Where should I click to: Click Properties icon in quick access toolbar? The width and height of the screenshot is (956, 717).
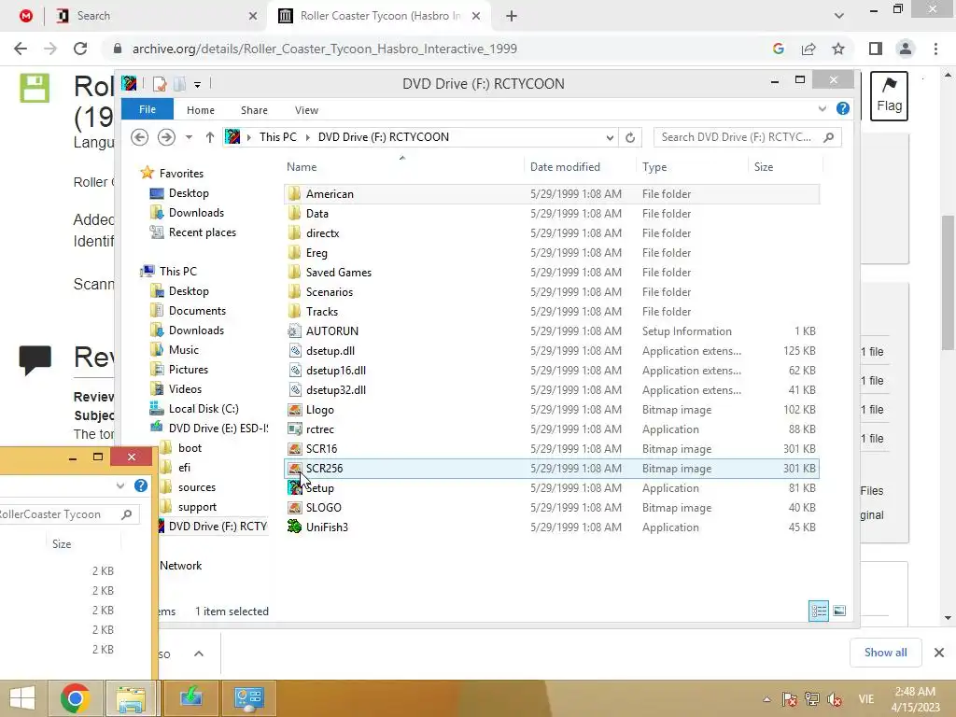click(x=159, y=84)
